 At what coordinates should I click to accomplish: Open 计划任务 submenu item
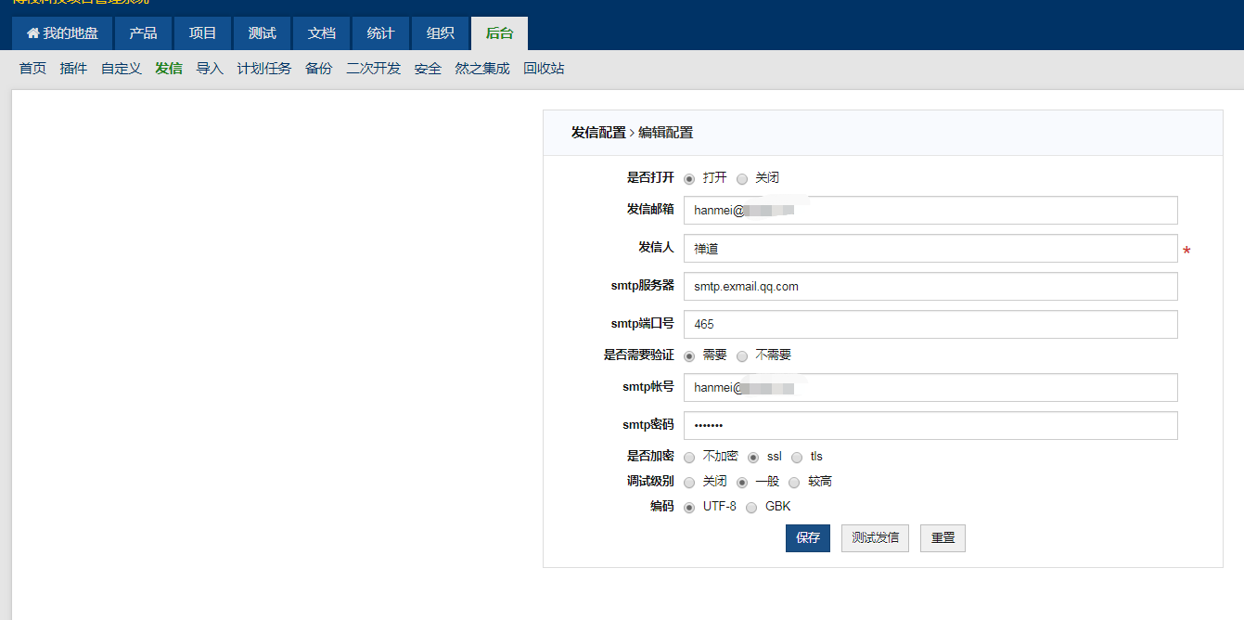pyautogui.click(x=264, y=69)
